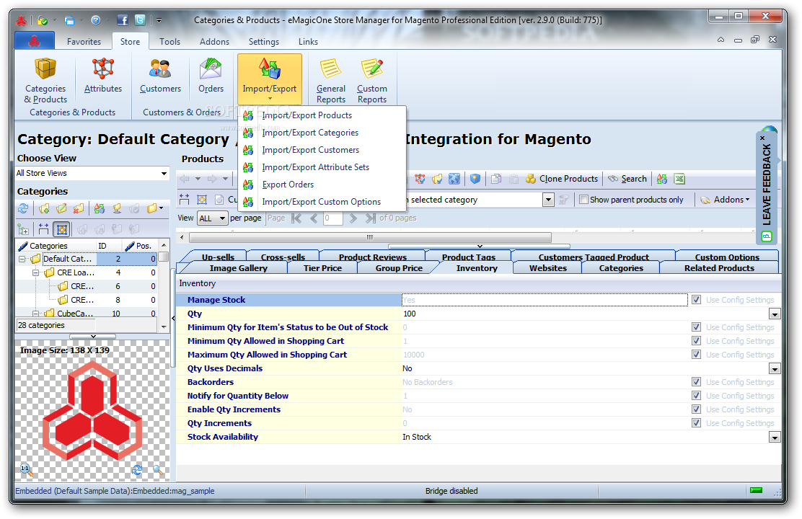
Task: Toggle Use Config Settings for Backorders
Action: [696, 382]
